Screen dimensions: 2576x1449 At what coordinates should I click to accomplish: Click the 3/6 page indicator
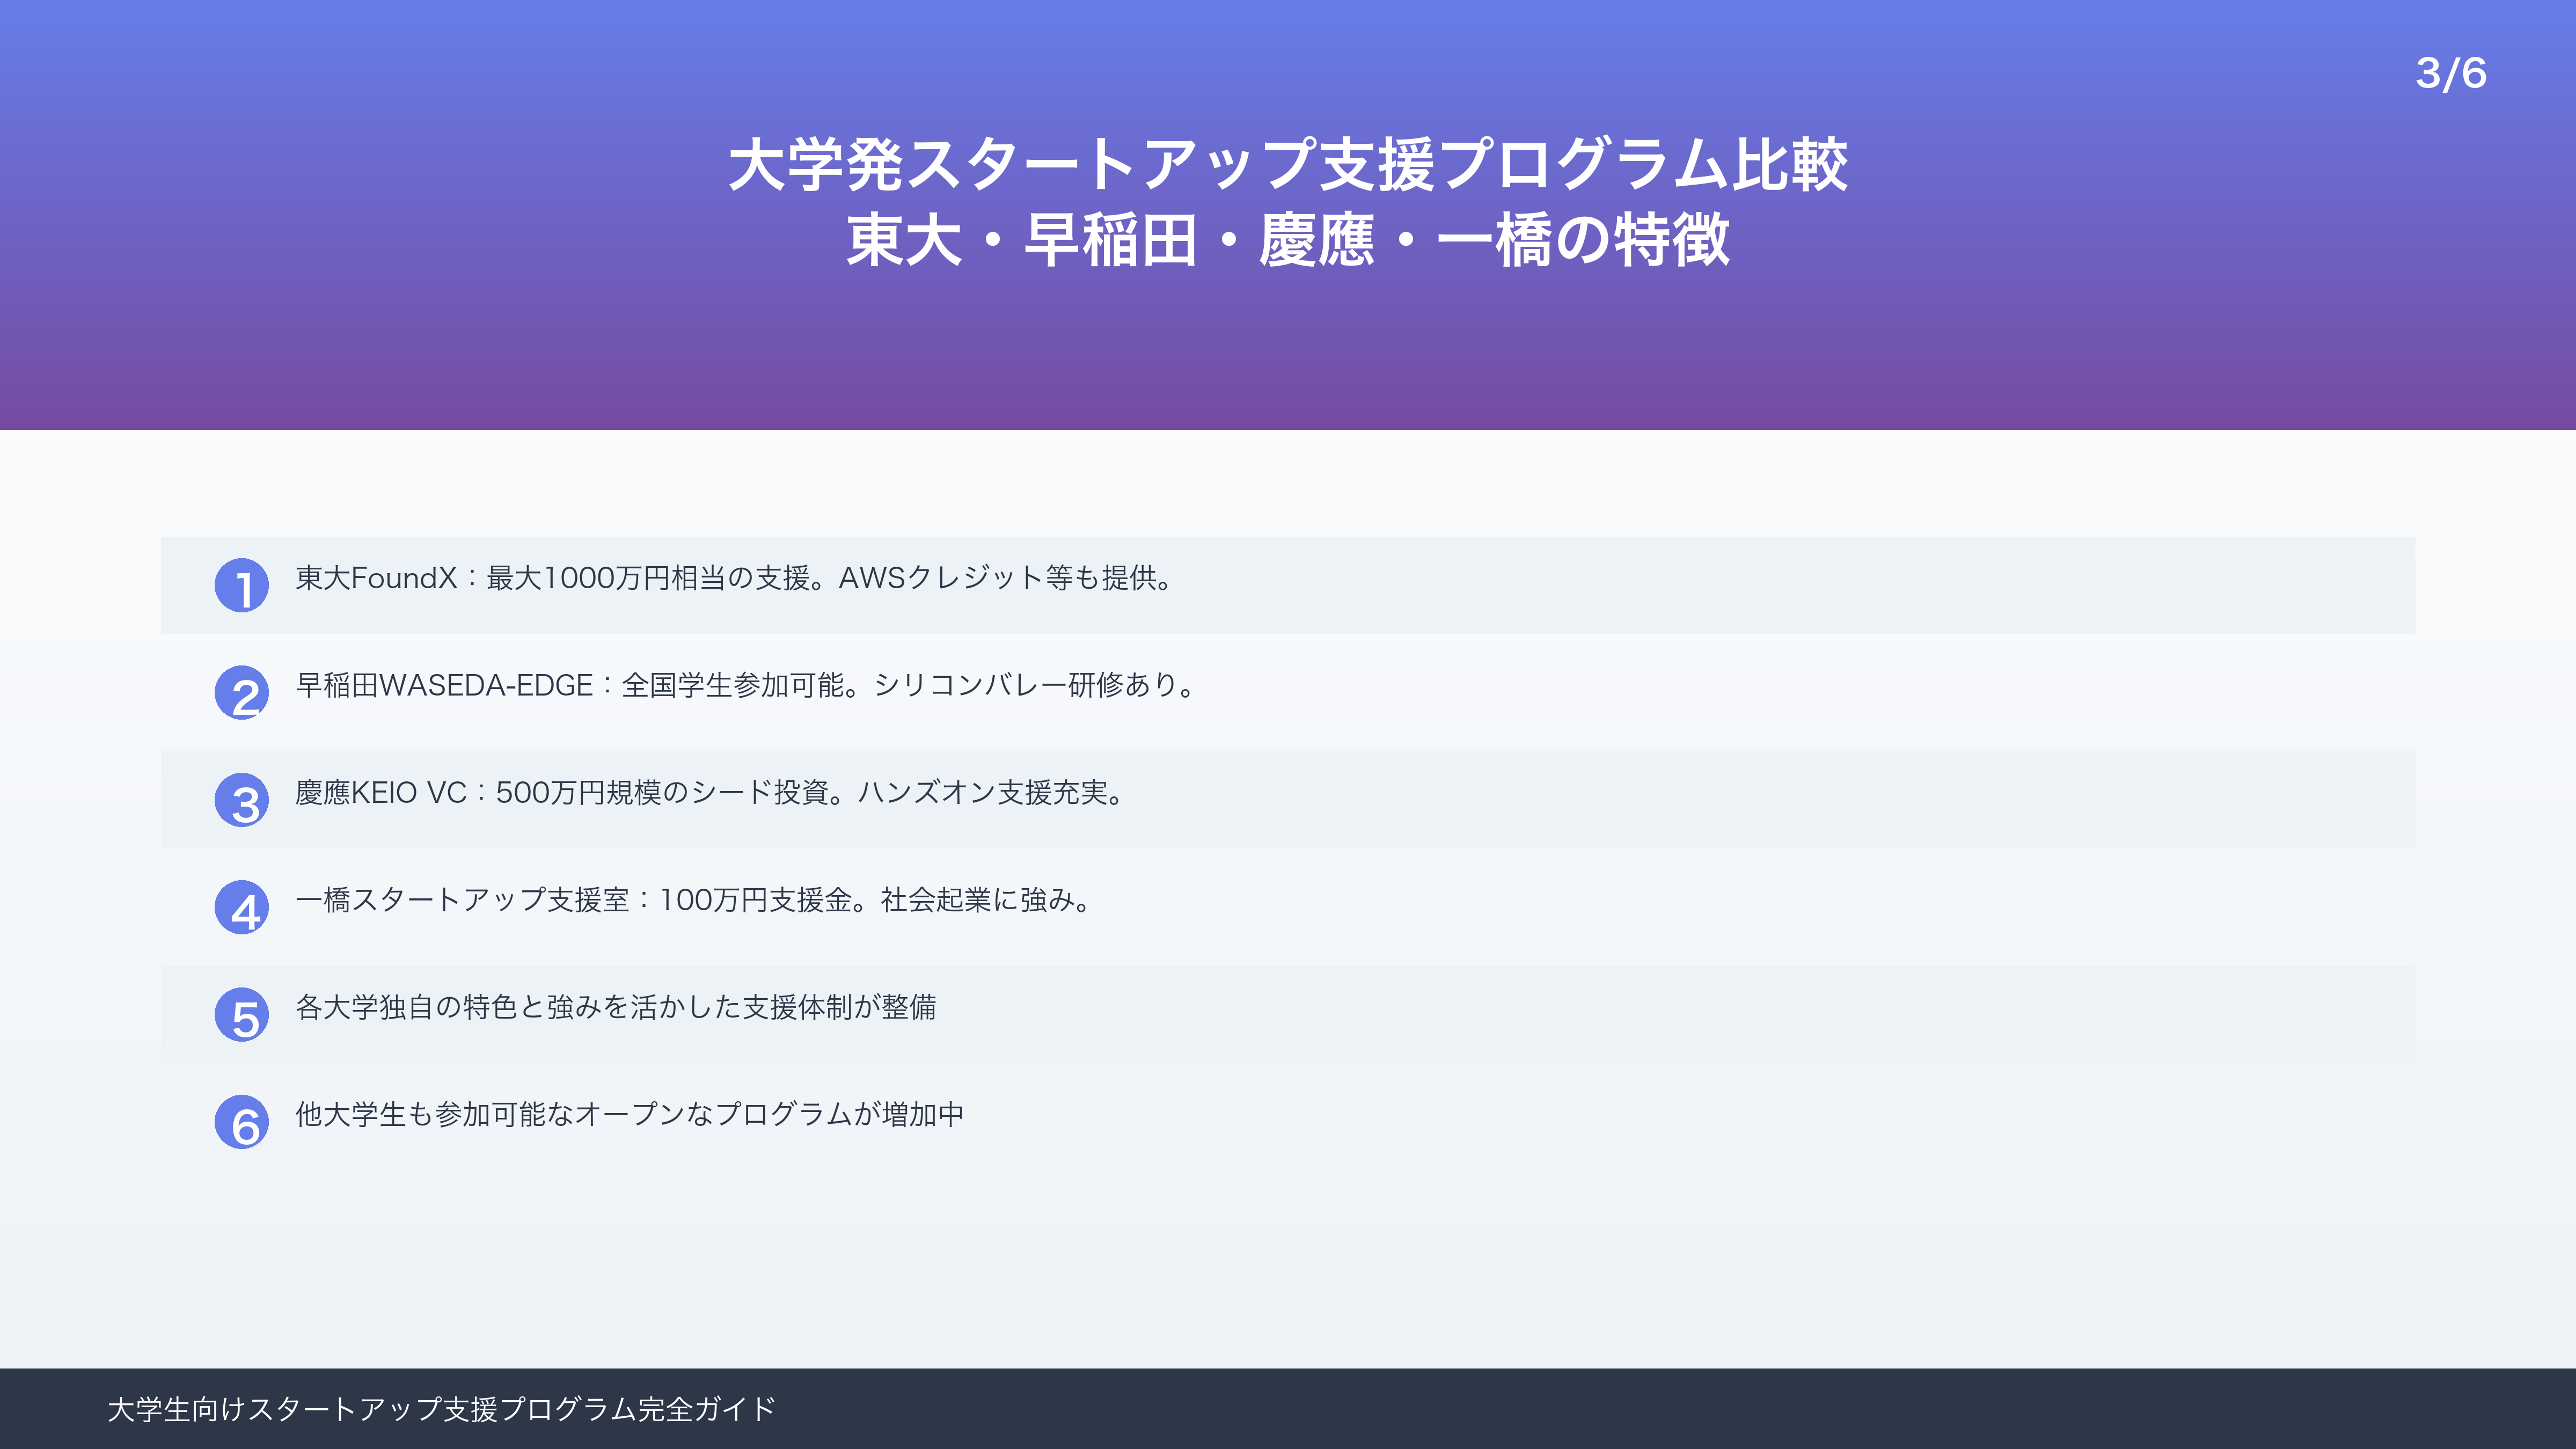[2451, 73]
